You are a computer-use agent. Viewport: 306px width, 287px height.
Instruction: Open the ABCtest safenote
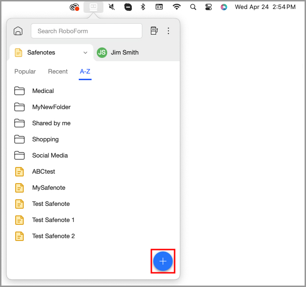point(93,172)
